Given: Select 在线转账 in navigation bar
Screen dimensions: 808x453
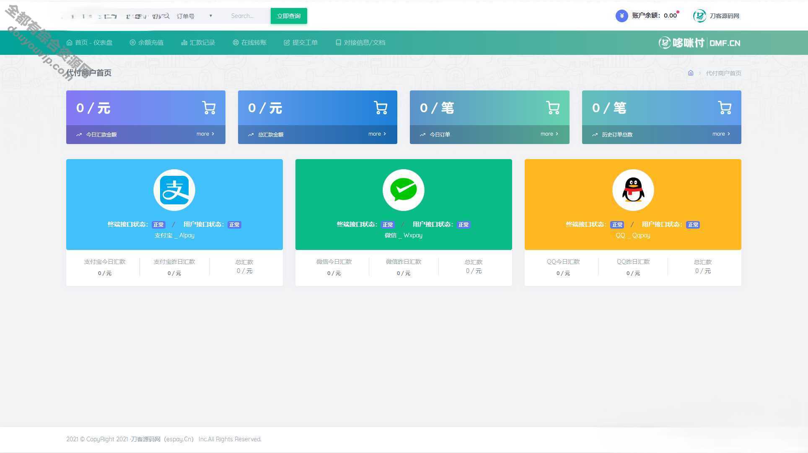Looking at the screenshot, I should coord(250,42).
